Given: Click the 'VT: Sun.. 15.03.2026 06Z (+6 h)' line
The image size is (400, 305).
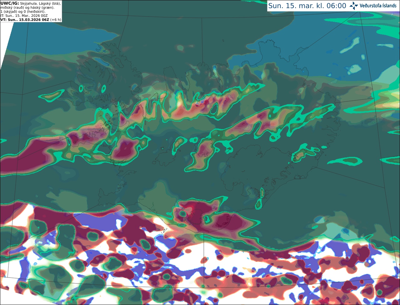Looking at the screenshot, I should pos(31,20).
